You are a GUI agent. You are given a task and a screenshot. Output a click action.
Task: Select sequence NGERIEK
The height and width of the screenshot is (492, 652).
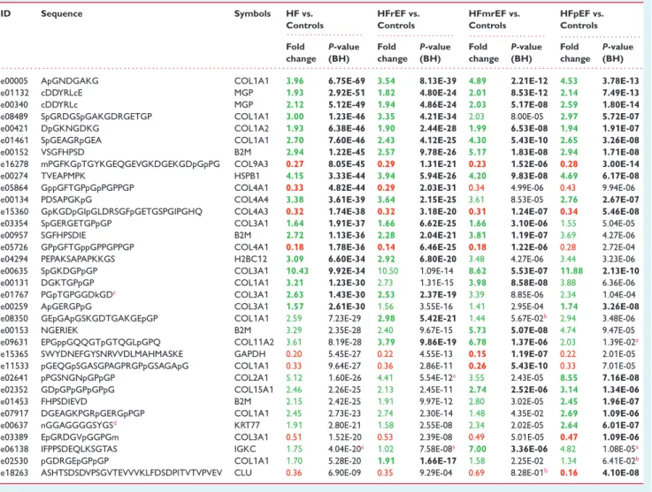[59, 330]
